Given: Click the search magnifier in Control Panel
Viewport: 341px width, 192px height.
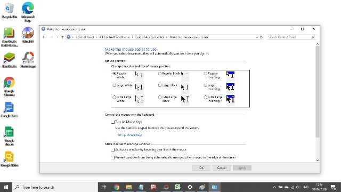Looking at the screenshot, I should tap(313, 37).
